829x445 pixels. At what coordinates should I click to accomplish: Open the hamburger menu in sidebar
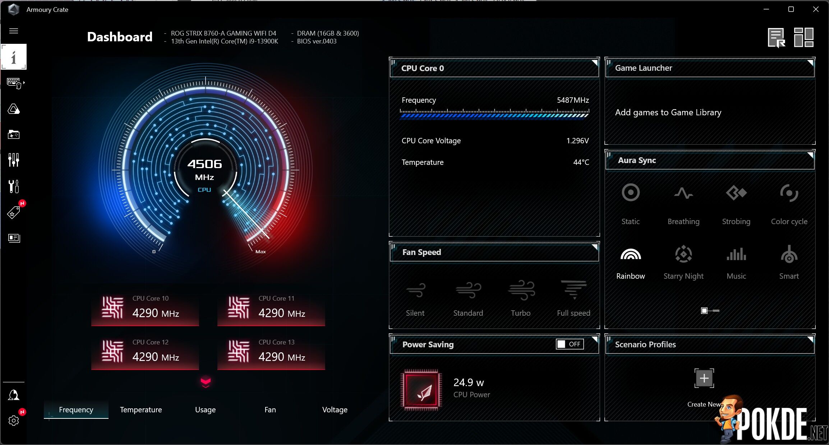point(14,31)
